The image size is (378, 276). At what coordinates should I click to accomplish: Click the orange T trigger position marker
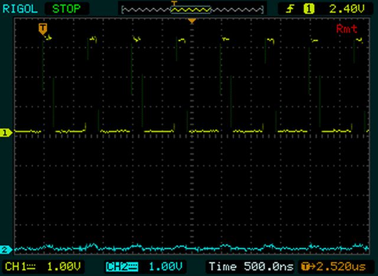pos(43,29)
